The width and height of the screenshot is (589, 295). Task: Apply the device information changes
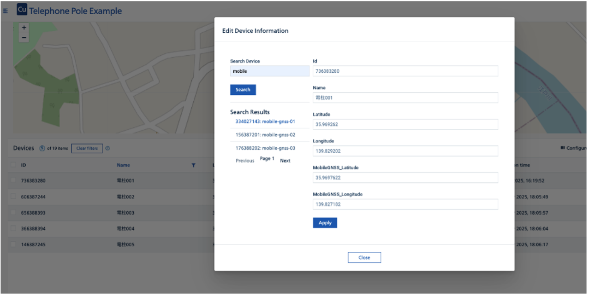point(325,223)
